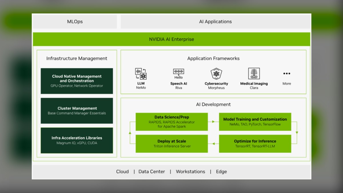
Task: Click the Cluster Management block
Action: click(77, 111)
